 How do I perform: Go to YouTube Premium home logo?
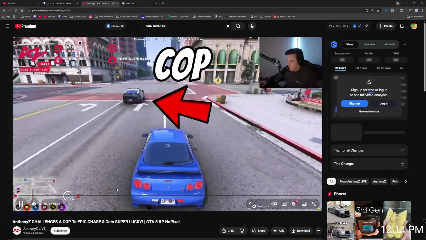(25, 26)
